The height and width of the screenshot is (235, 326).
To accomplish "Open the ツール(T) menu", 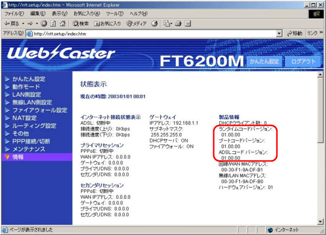I will [x=114, y=13].
